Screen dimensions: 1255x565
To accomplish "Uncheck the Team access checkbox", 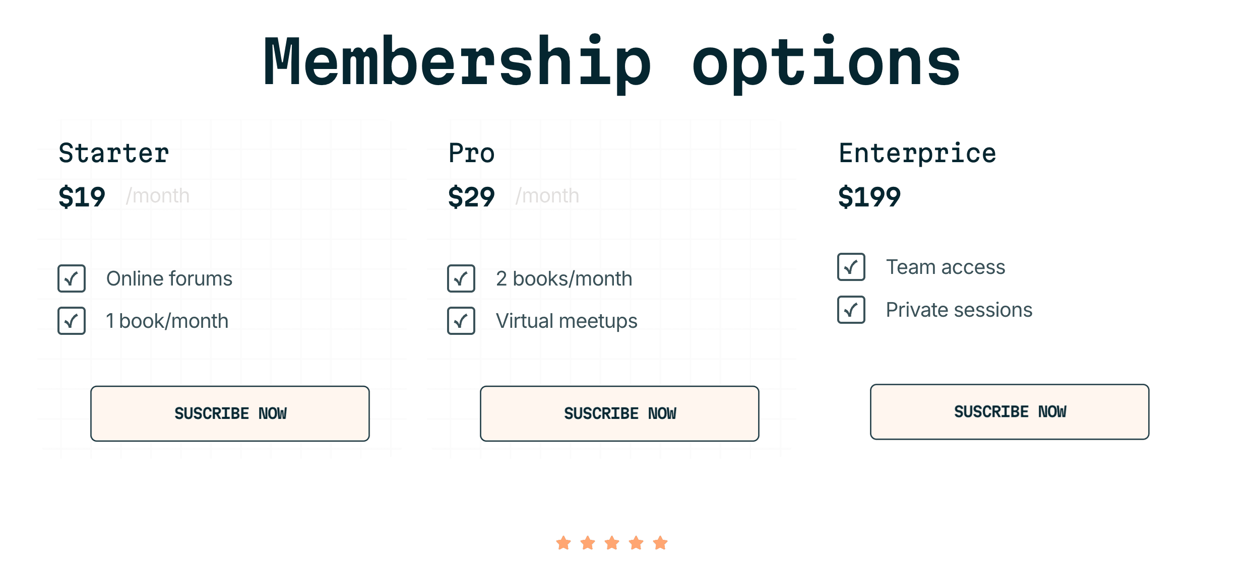I will [851, 267].
